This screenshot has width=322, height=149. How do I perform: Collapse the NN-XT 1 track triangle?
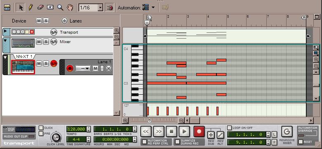point(5,57)
